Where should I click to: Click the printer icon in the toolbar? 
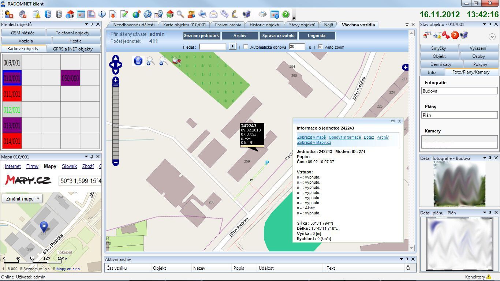pos(202,14)
